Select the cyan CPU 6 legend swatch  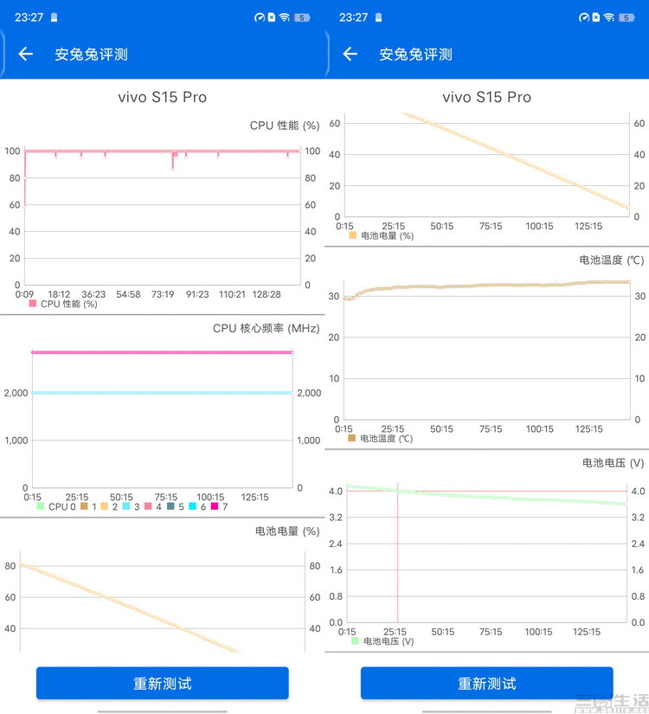tap(192, 506)
